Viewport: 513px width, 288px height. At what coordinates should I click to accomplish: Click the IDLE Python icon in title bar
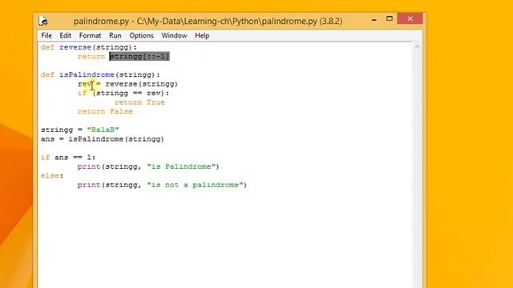coord(43,21)
